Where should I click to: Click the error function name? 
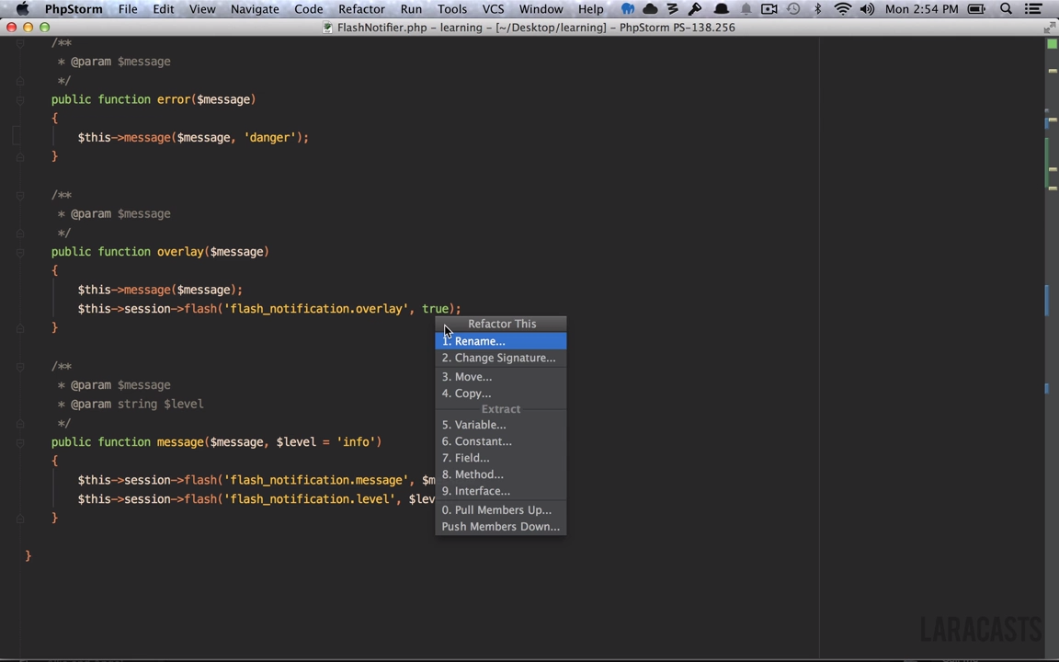174,99
